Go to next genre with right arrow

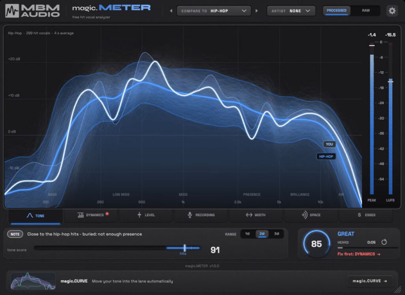pyautogui.click(x=256, y=11)
